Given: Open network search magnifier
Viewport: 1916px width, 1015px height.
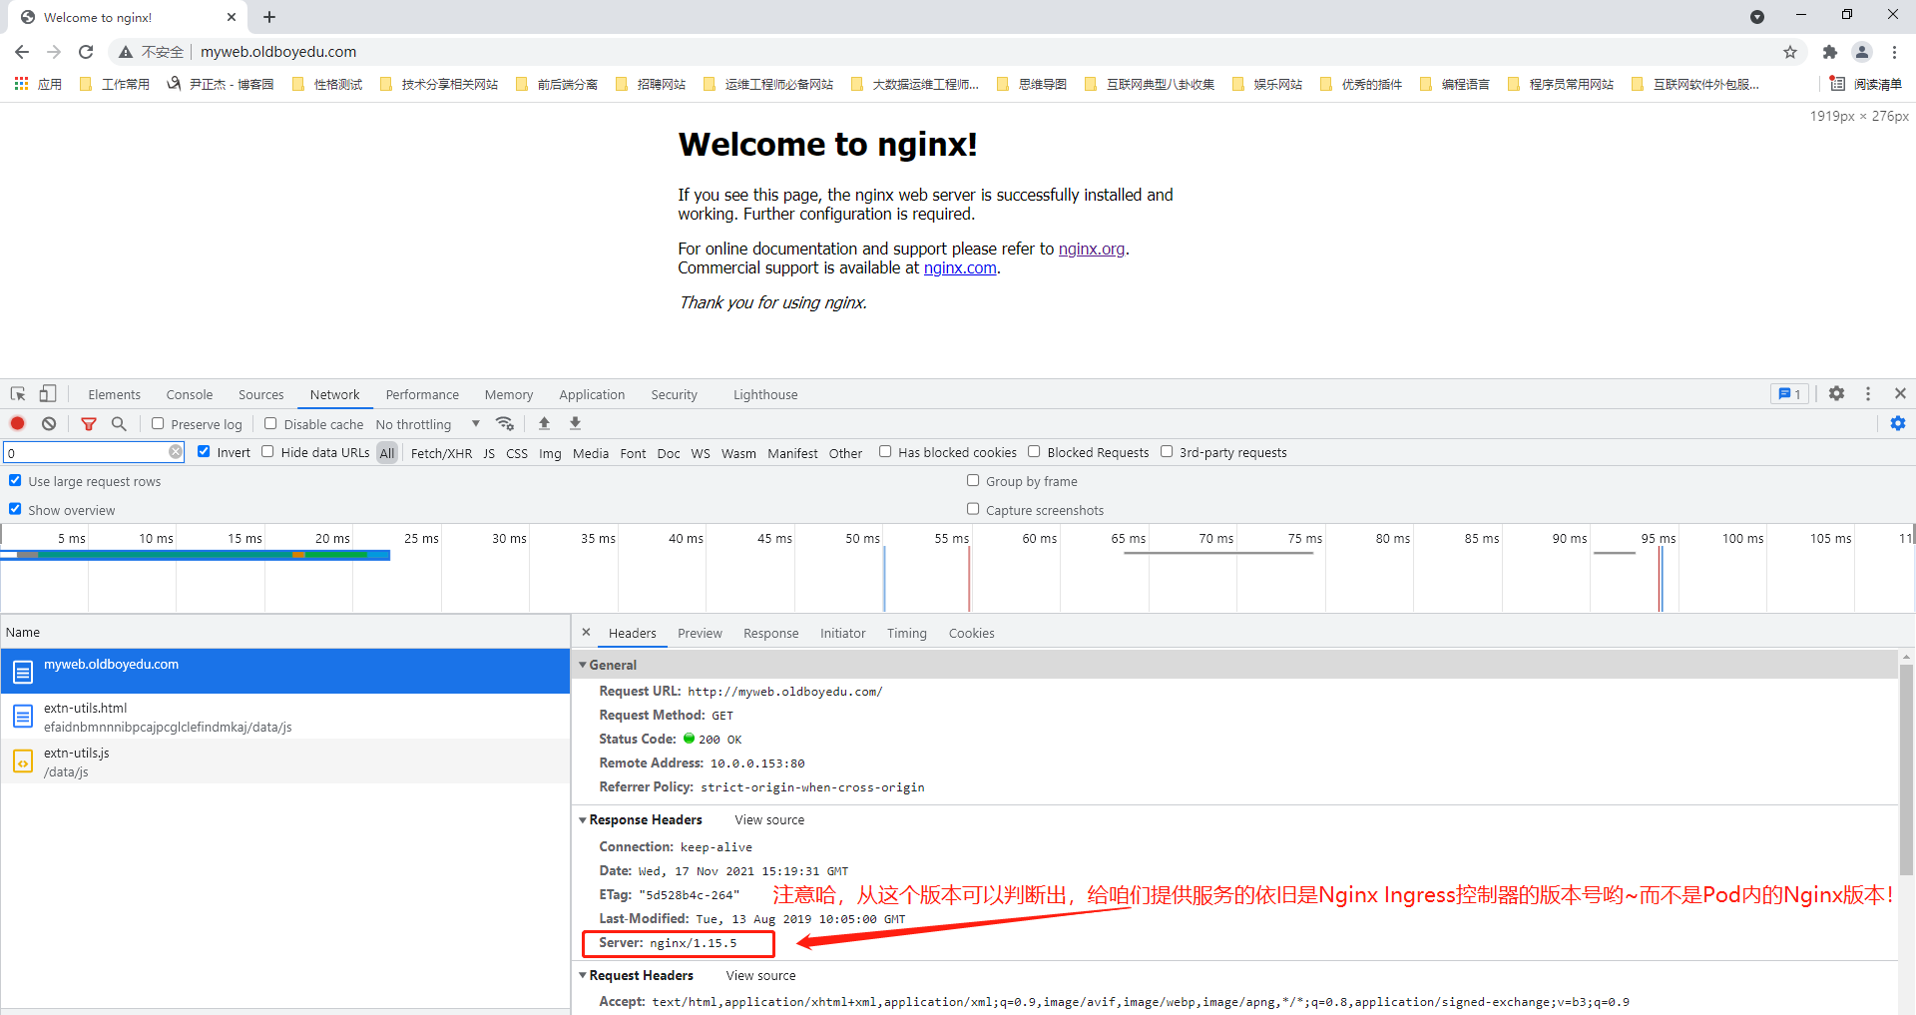Looking at the screenshot, I should pos(119,424).
